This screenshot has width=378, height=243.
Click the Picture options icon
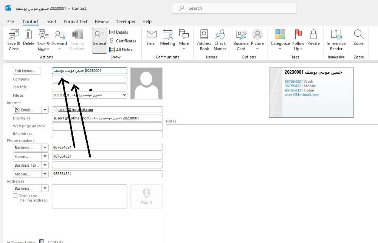(257, 34)
